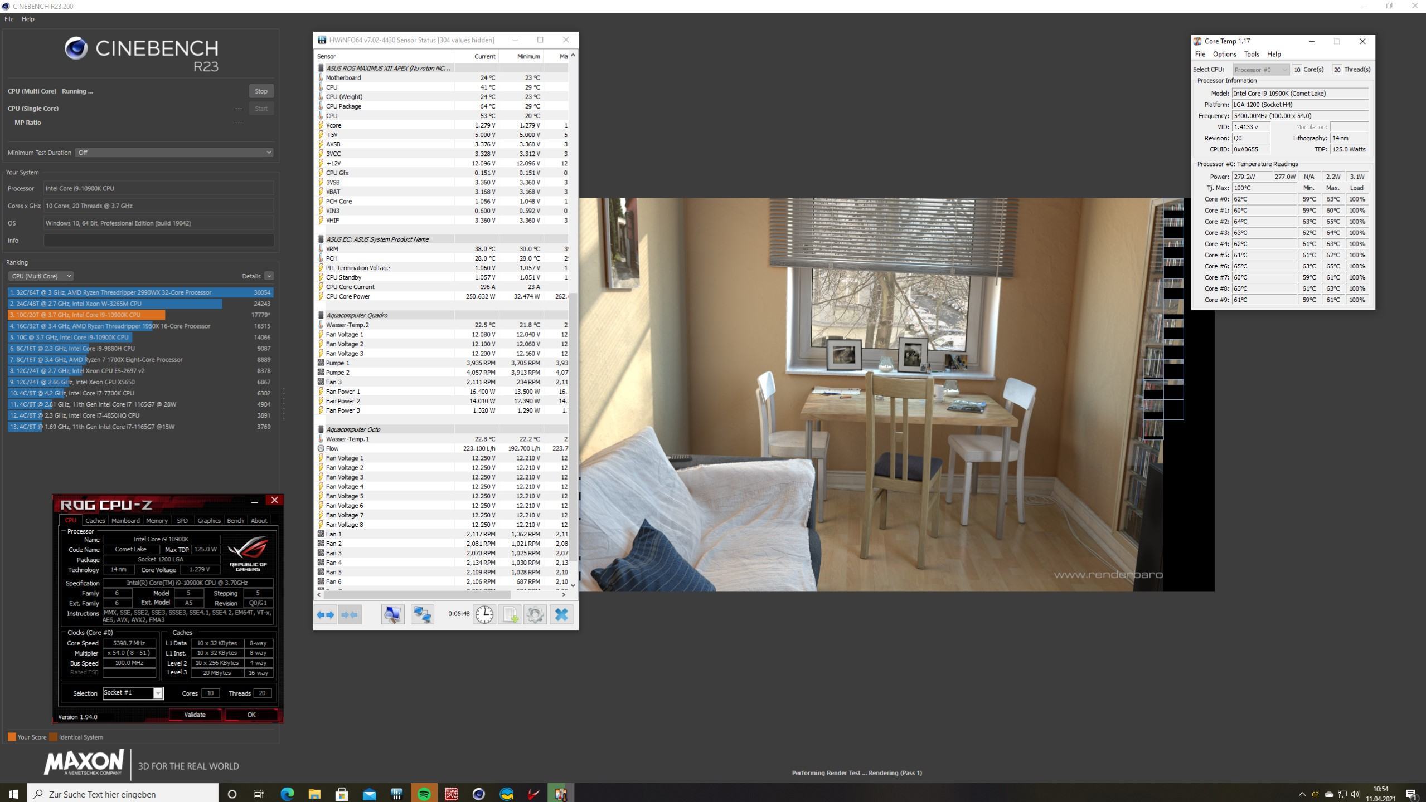Reset HWiNFO elapsed time clock button

(484, 615)
